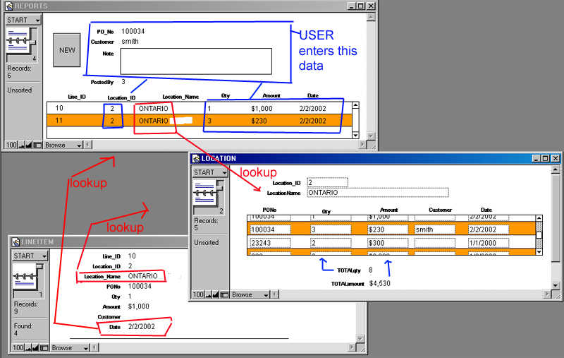Zoom in using large mountain icon in LINEITEM
Screen dimensions: 564x358
pyautogui.click(x=37, y=348)
